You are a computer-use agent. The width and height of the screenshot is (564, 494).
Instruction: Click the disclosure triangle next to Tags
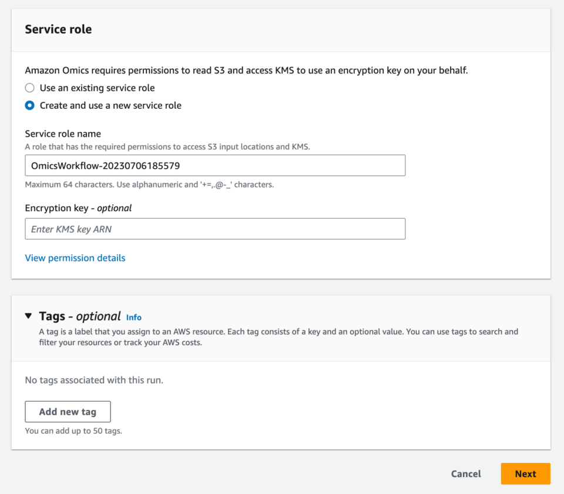pyautogui.click(x=28, y=315)
